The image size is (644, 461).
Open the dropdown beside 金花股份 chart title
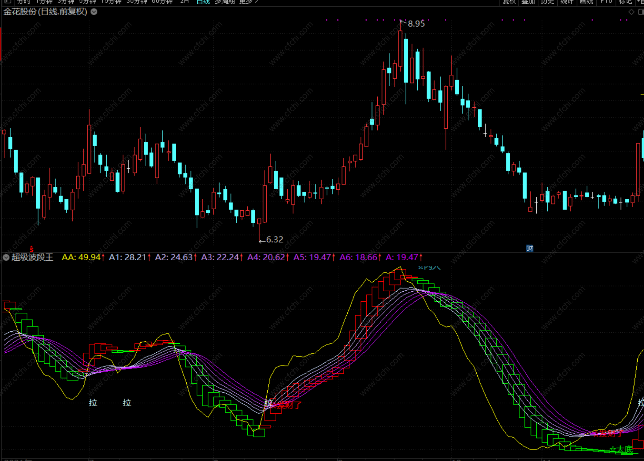coord(94,12)
